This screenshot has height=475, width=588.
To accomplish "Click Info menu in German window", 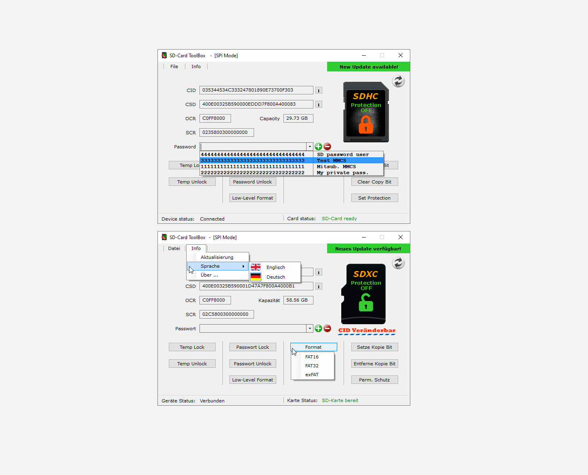I will (196, 248).
